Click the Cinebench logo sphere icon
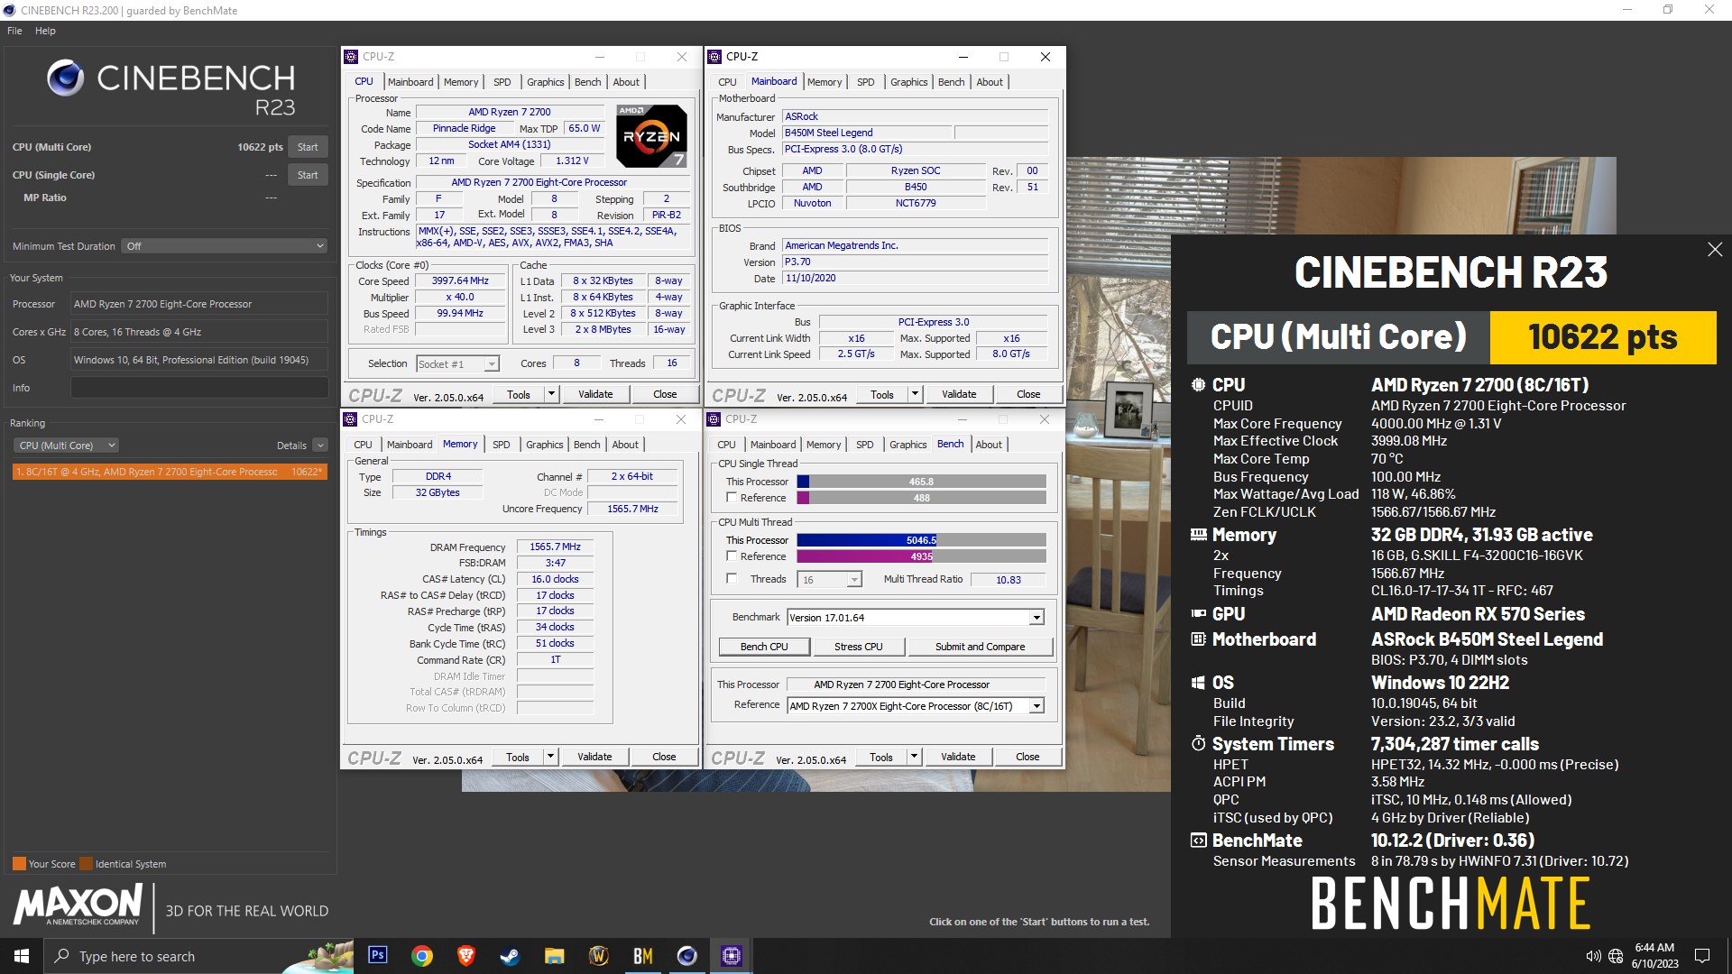This screenshot has width=1732, height=974. [x=66, y=78]
